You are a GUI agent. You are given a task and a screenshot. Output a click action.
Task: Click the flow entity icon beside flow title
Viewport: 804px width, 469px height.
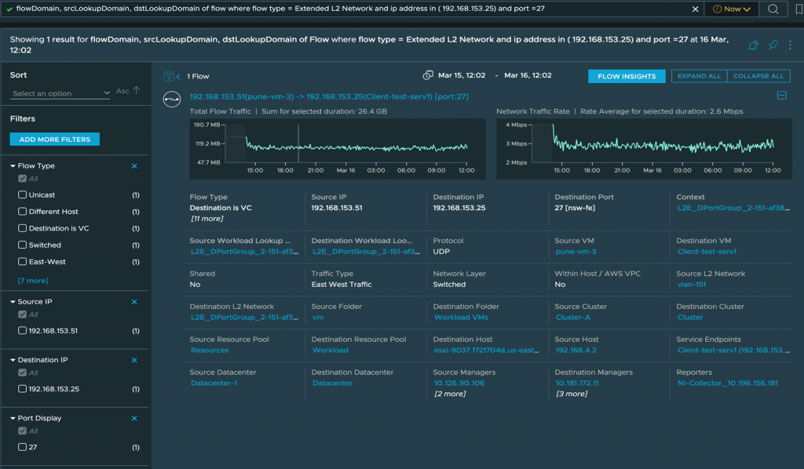coord(170,98)
